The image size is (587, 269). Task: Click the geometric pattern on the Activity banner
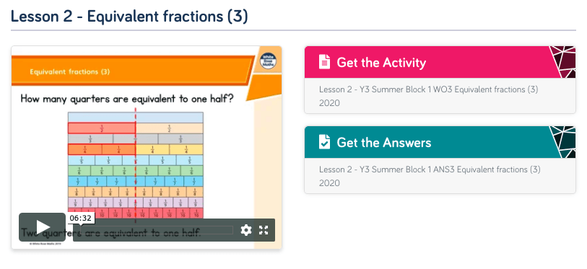pyautogui.click(x=563, y=62)
